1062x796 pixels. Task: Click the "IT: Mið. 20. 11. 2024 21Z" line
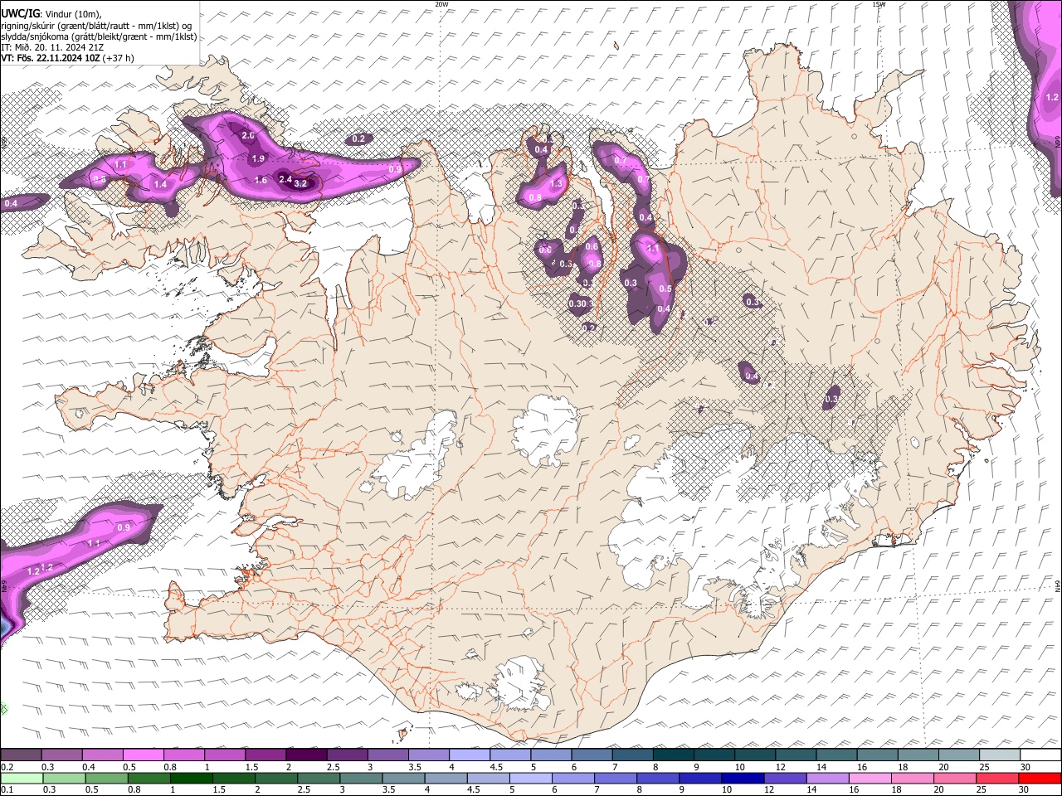tap(53, 47)
